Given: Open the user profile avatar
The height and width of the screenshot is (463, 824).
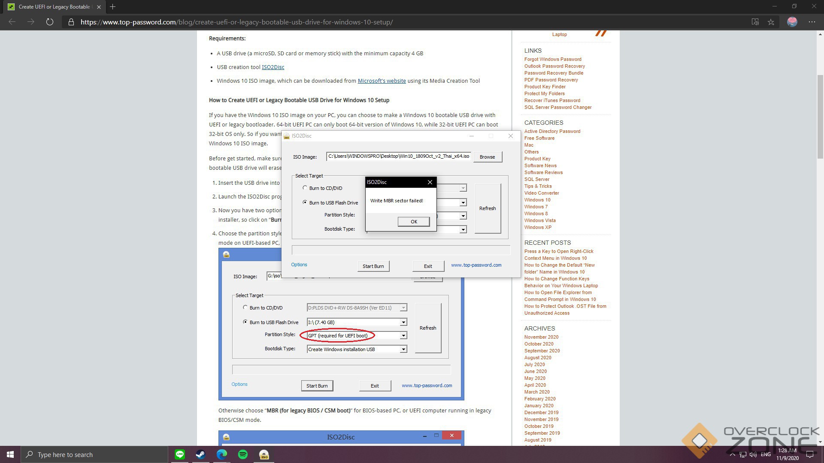Looking at the screenshot, I should tap(792, 22).
